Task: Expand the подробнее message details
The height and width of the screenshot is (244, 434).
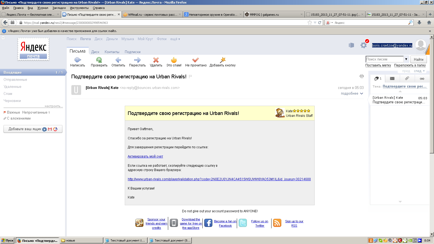Action: click(352, 94)
